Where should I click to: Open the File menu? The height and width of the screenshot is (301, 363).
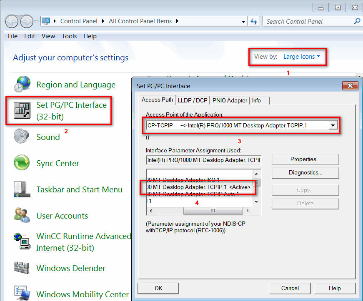(x=13, y=36)
